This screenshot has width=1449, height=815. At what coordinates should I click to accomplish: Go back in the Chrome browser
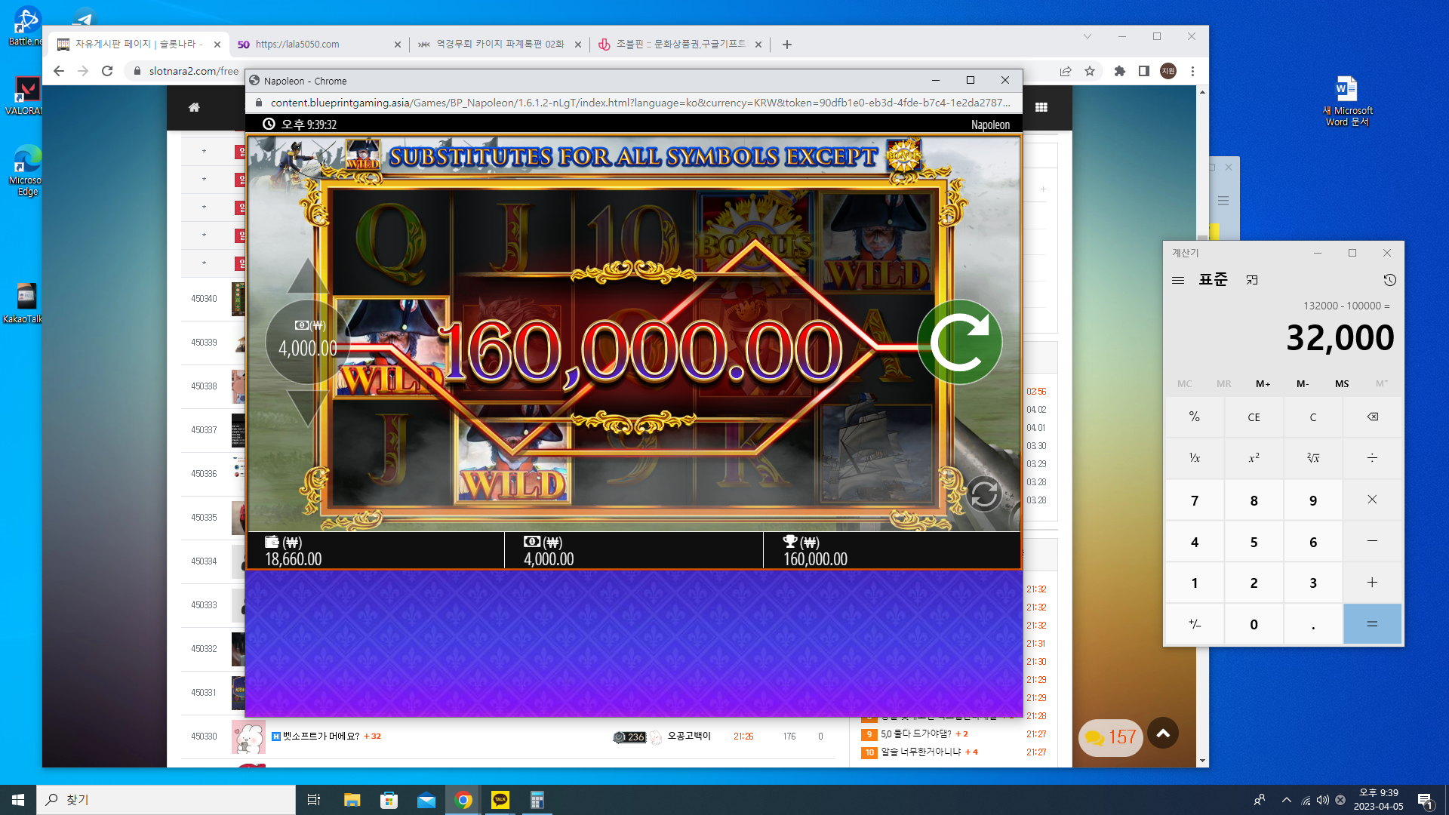(59, 71)
